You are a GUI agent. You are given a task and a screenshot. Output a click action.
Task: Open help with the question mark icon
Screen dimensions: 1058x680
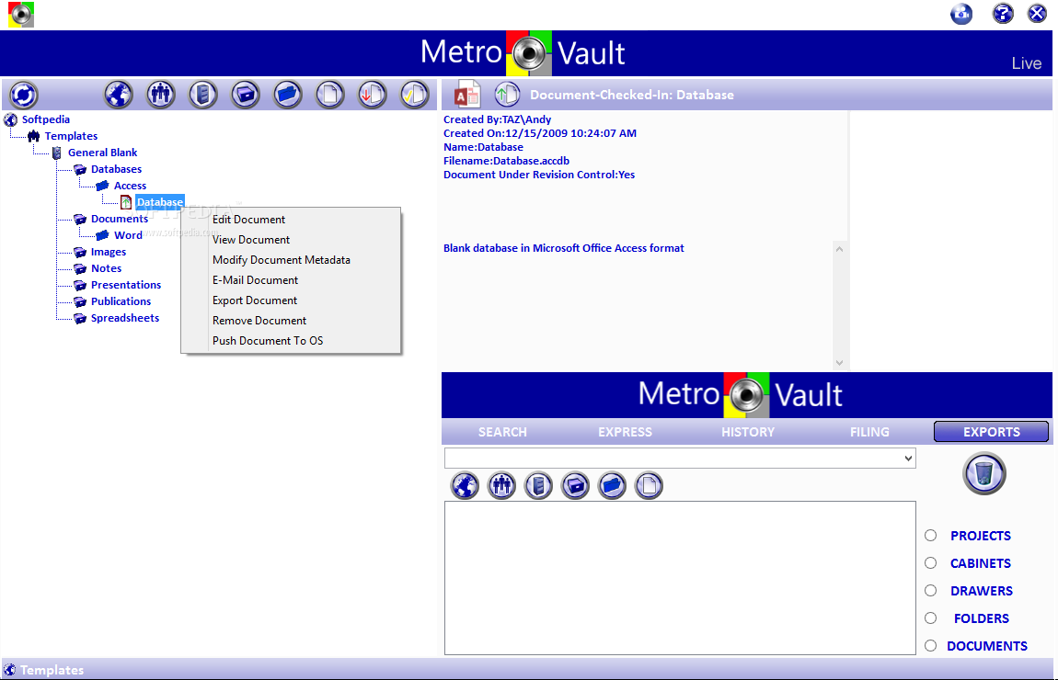point(1003,14)
